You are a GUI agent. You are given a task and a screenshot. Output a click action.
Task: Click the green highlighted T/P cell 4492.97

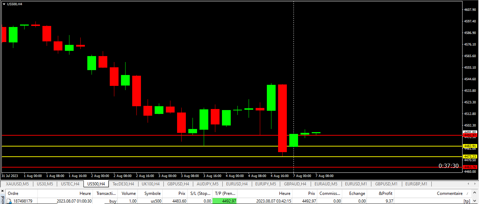[x=225, y=201]
